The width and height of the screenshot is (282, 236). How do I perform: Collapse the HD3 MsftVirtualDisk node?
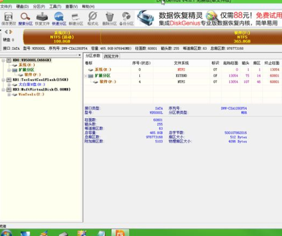tap(3, 89)
